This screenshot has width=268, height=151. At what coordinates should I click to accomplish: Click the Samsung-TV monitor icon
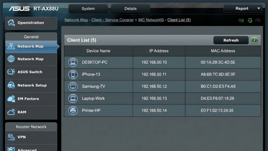coord(73,87)
